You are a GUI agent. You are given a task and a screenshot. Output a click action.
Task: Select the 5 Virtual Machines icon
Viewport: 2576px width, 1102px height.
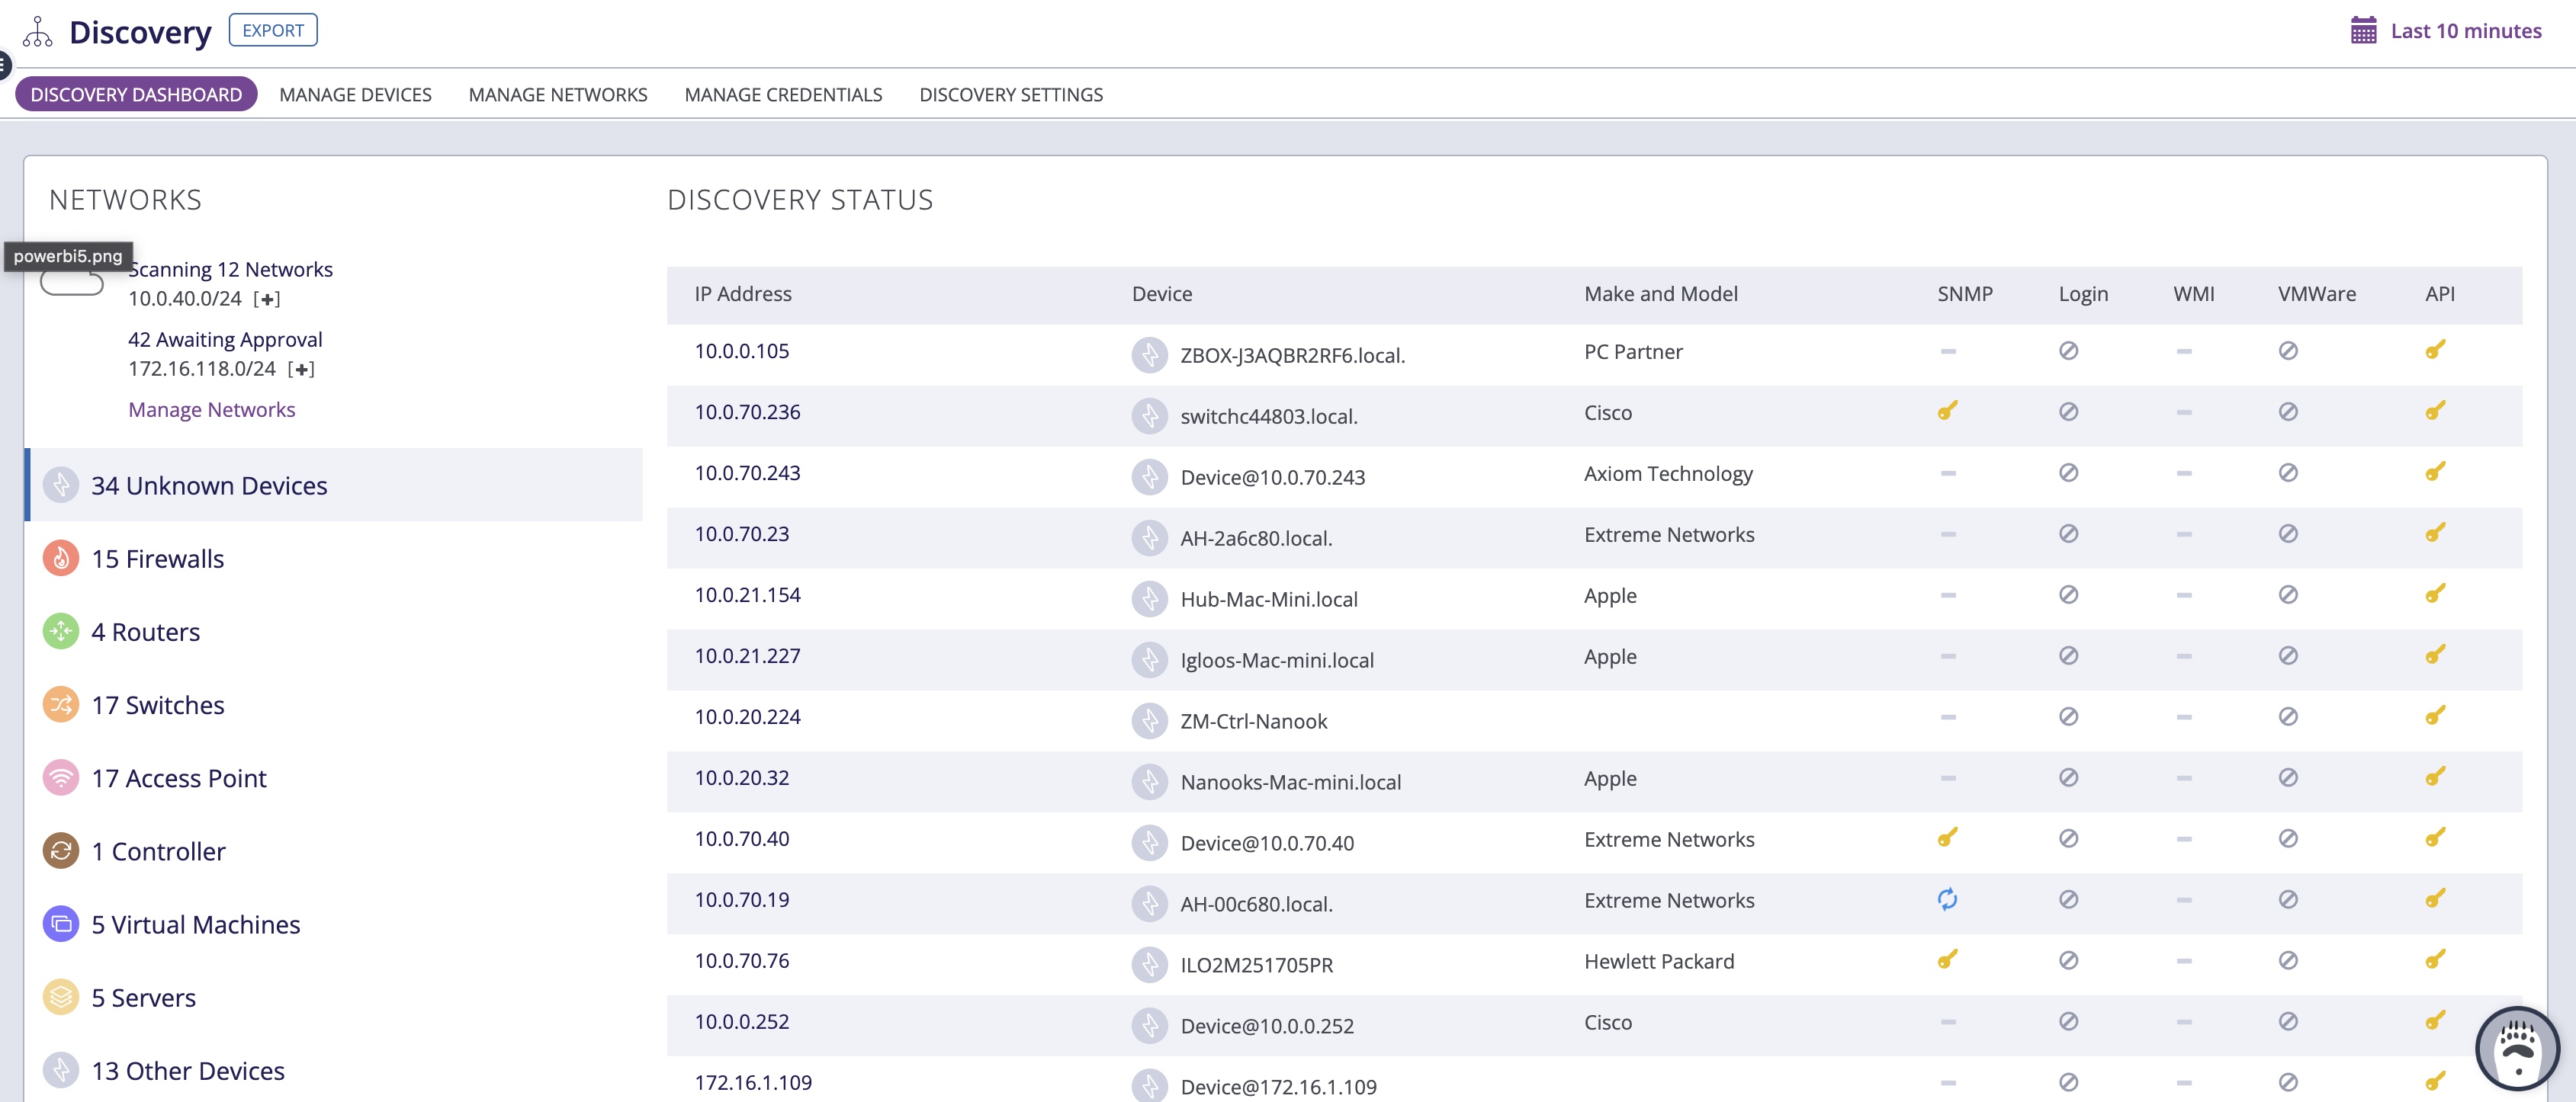[61, 924]
